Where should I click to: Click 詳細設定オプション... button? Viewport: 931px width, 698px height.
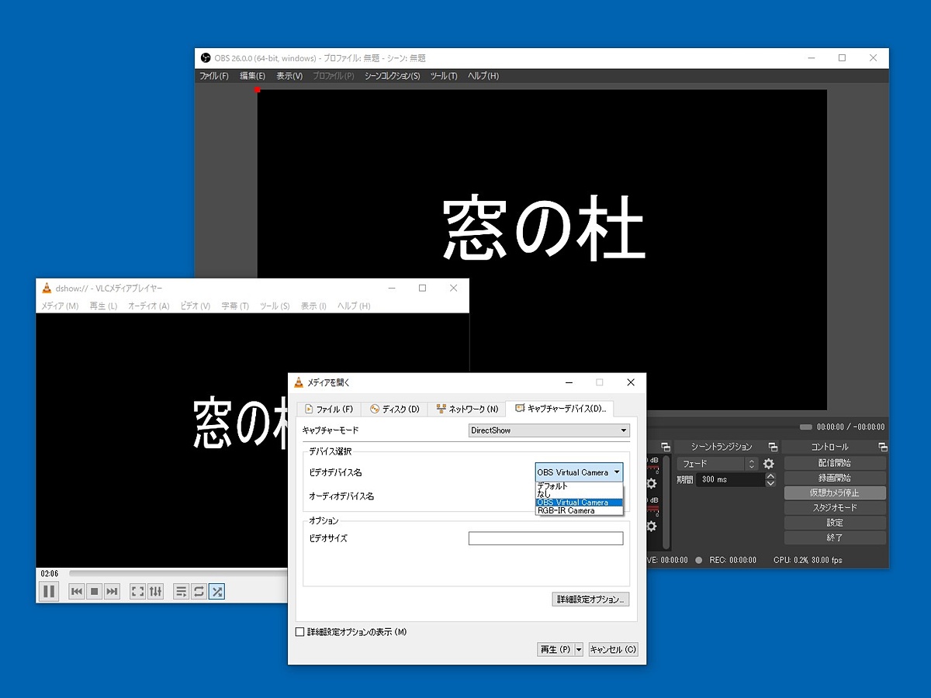[x=590, y=600]
